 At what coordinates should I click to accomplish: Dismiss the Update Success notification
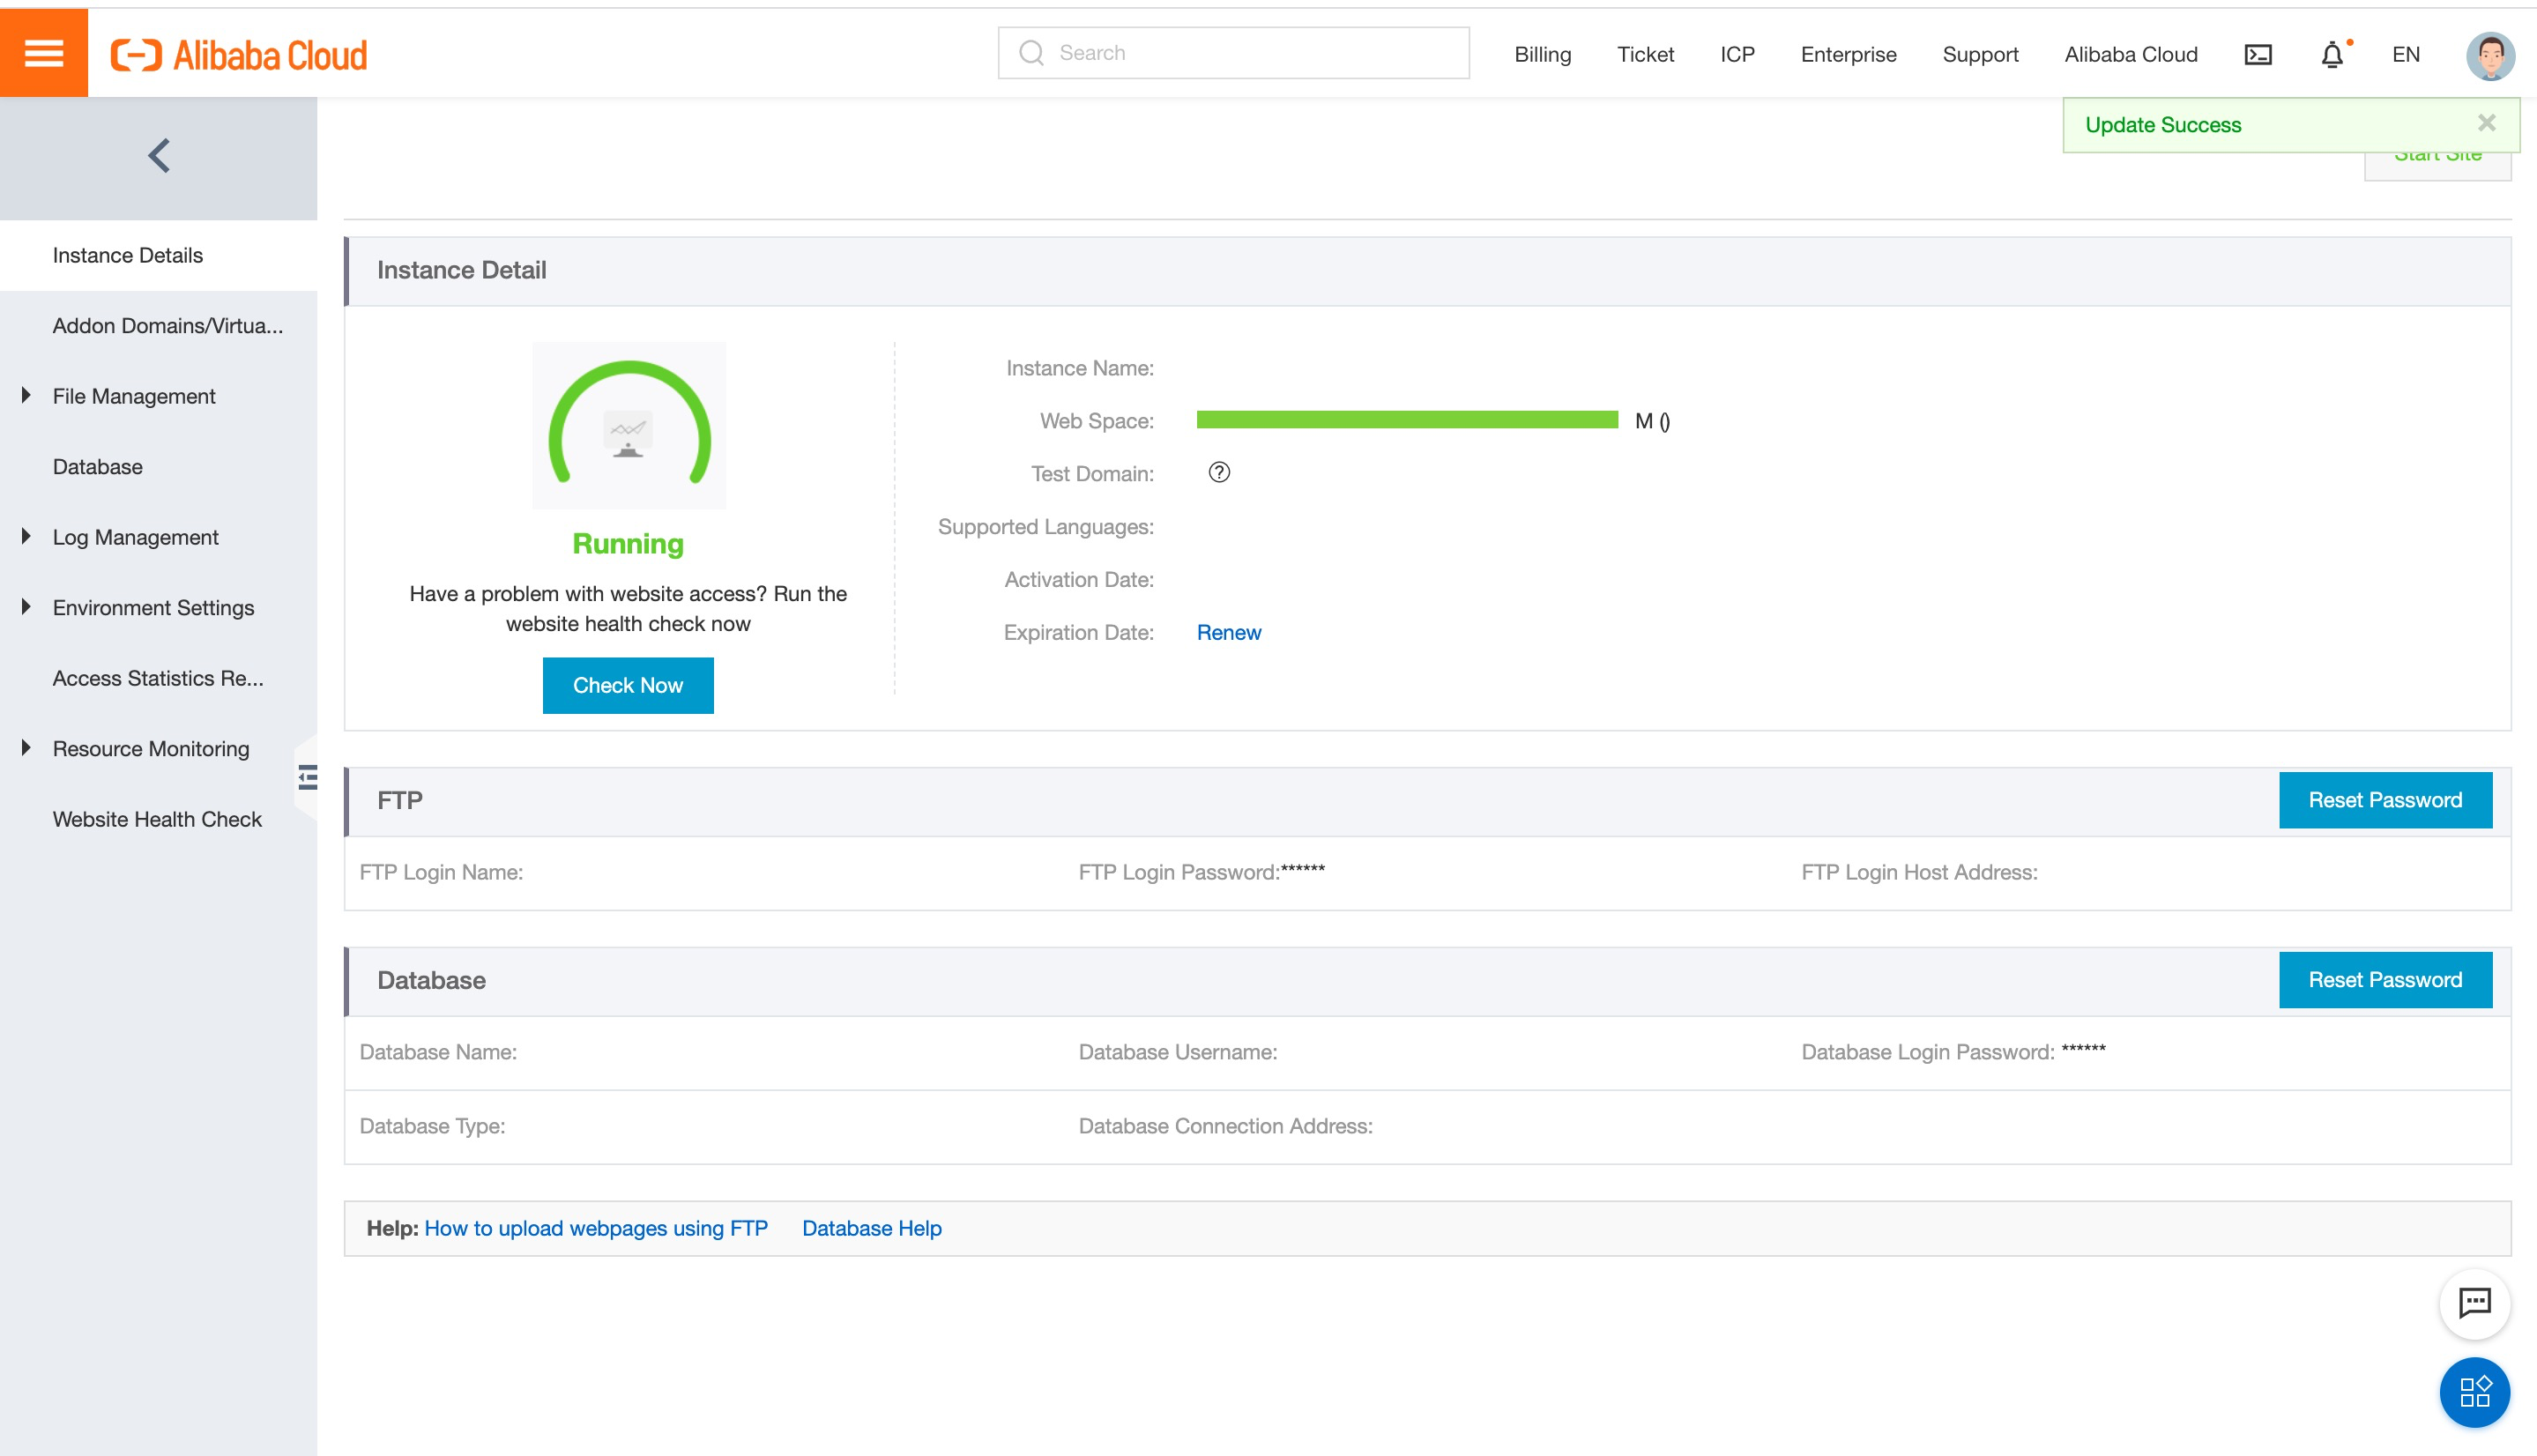click(x=2486, y=123)
